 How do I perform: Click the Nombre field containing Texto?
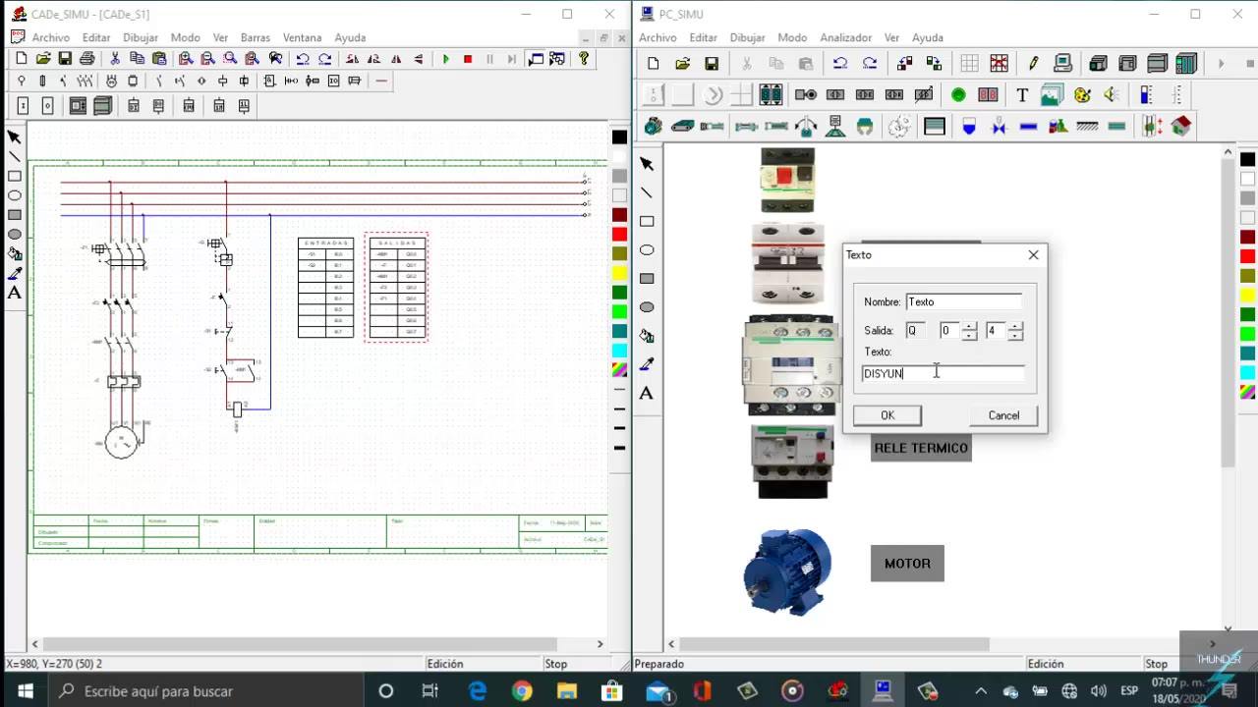[x=963, y=301]
